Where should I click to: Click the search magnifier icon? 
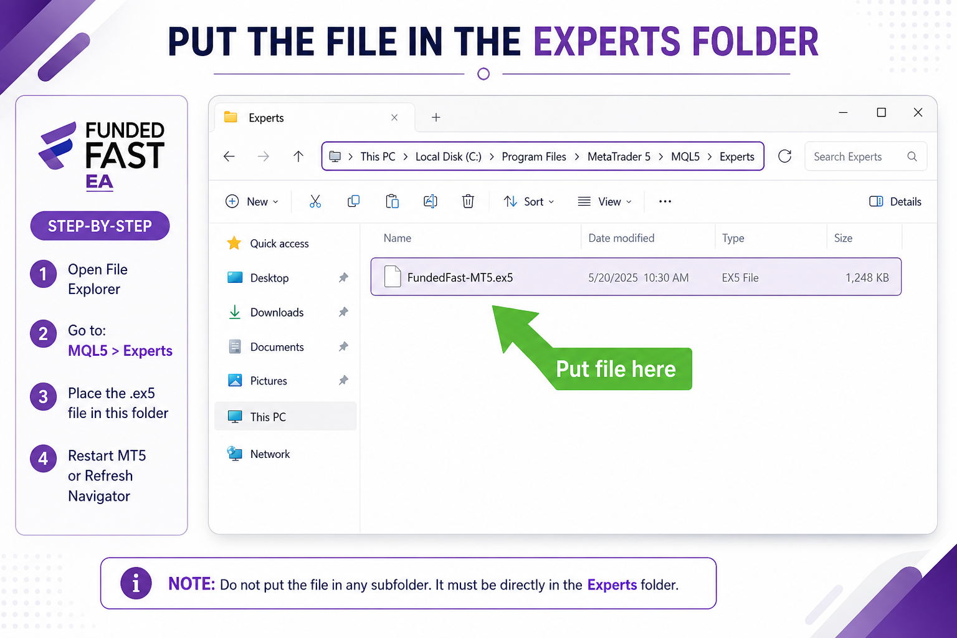912,156
